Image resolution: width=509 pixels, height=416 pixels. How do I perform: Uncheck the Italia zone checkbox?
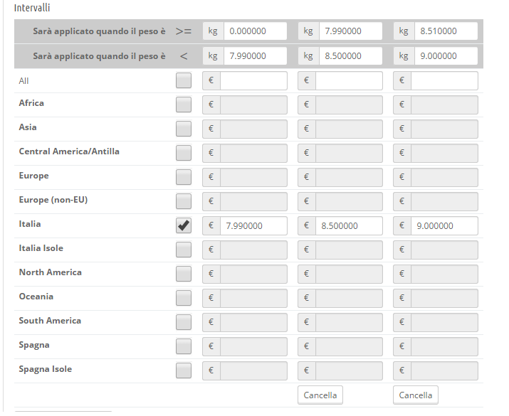pos(184,225)
